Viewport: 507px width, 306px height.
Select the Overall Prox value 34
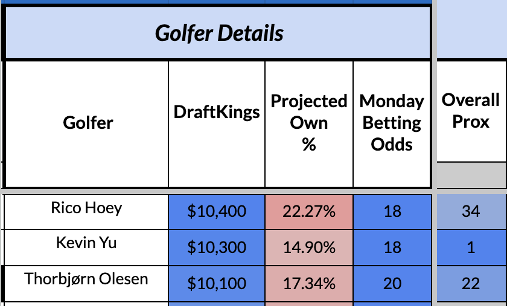tap(471, 211)
